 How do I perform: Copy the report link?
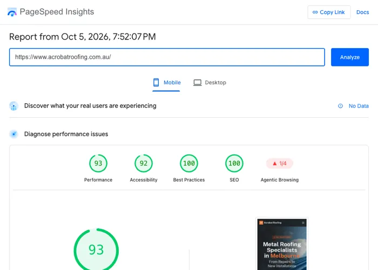(329, 12)
